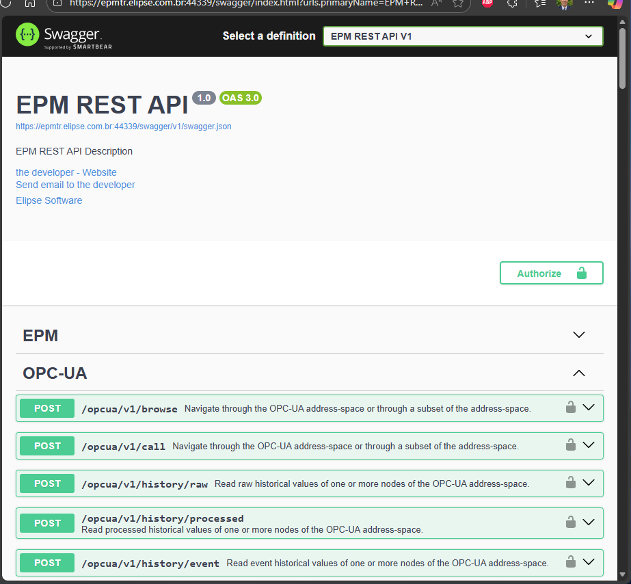Click the lock icon on /opcua/v1/call
This screenshot has height=584, width=631.
(x=570, y=445)
